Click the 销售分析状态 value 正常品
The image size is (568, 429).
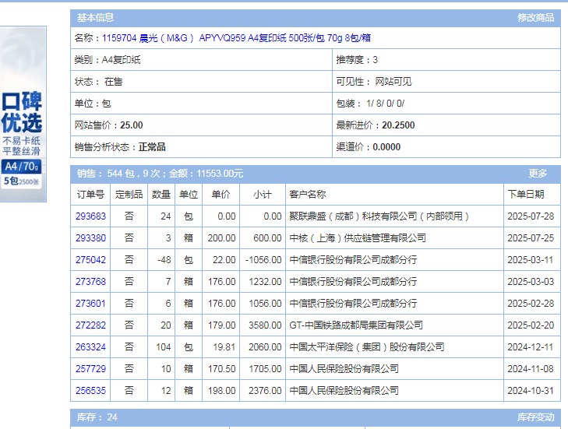pos(152,147)
